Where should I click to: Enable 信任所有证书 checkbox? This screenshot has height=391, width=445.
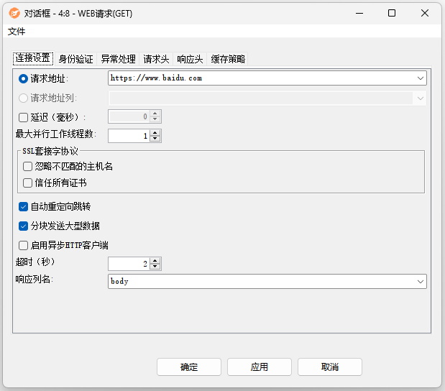click(x=28, y=183)
